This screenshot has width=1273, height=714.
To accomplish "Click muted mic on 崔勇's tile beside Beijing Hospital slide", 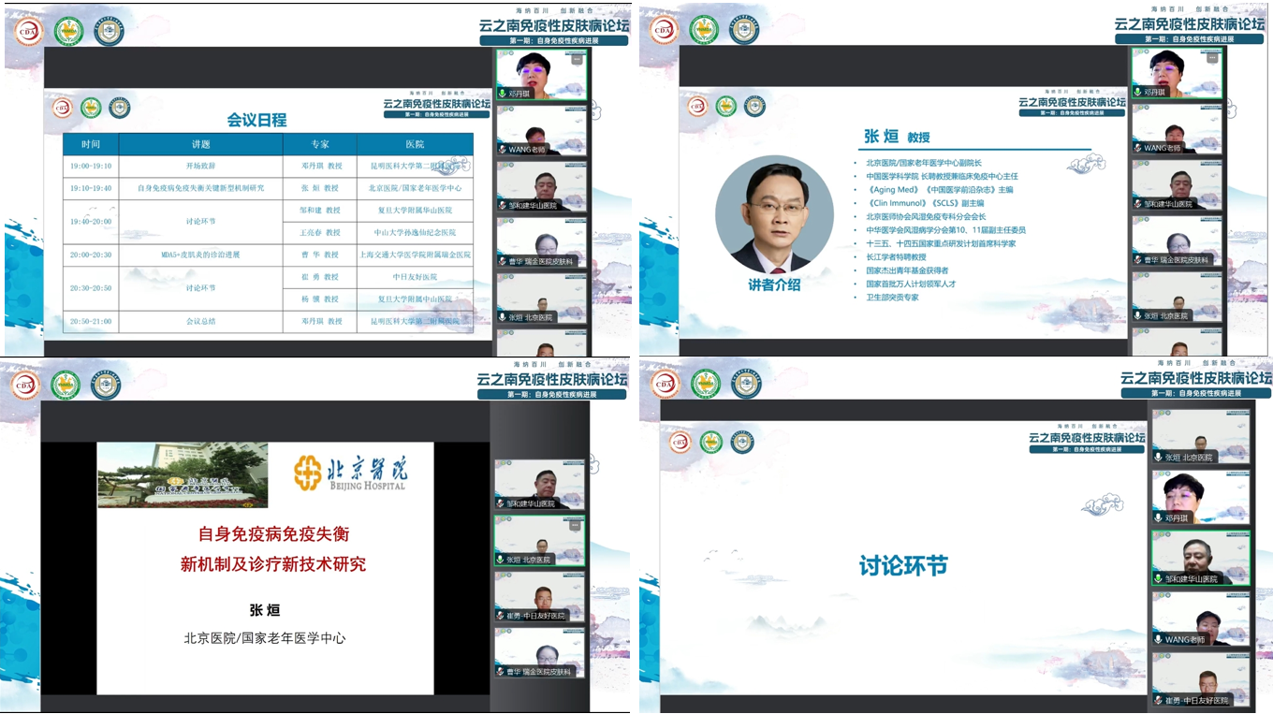I will tap(501, 616).
